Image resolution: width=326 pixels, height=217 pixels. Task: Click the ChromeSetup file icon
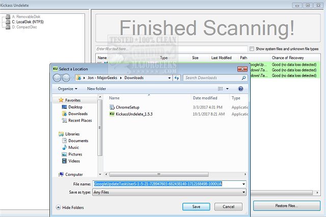coord(112,107)
